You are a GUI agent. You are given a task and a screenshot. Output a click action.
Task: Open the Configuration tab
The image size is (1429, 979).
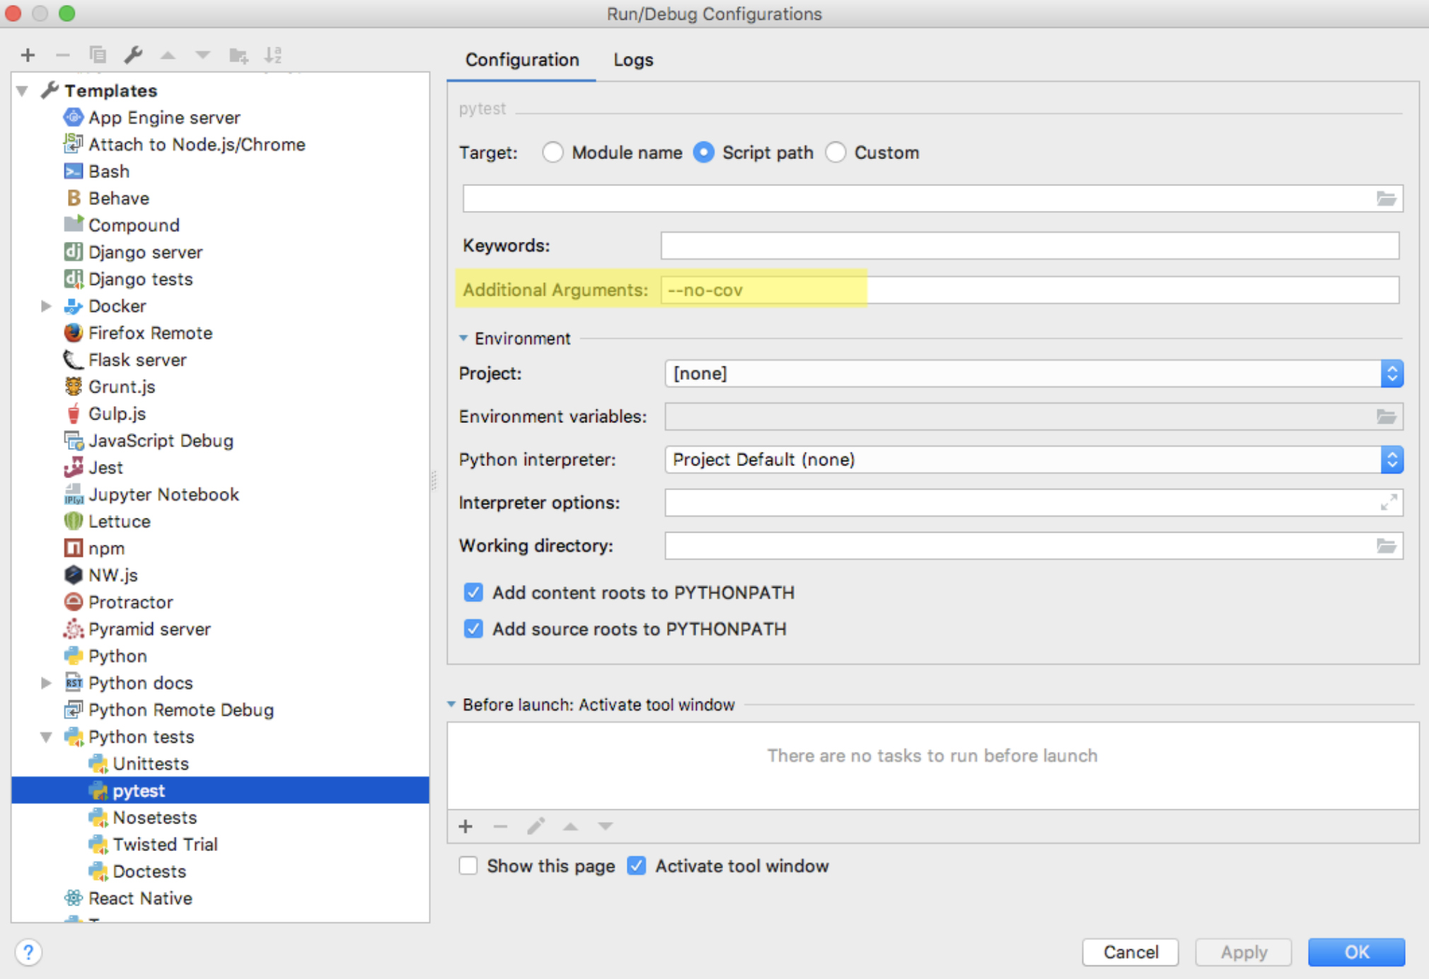tap(521, 60)
